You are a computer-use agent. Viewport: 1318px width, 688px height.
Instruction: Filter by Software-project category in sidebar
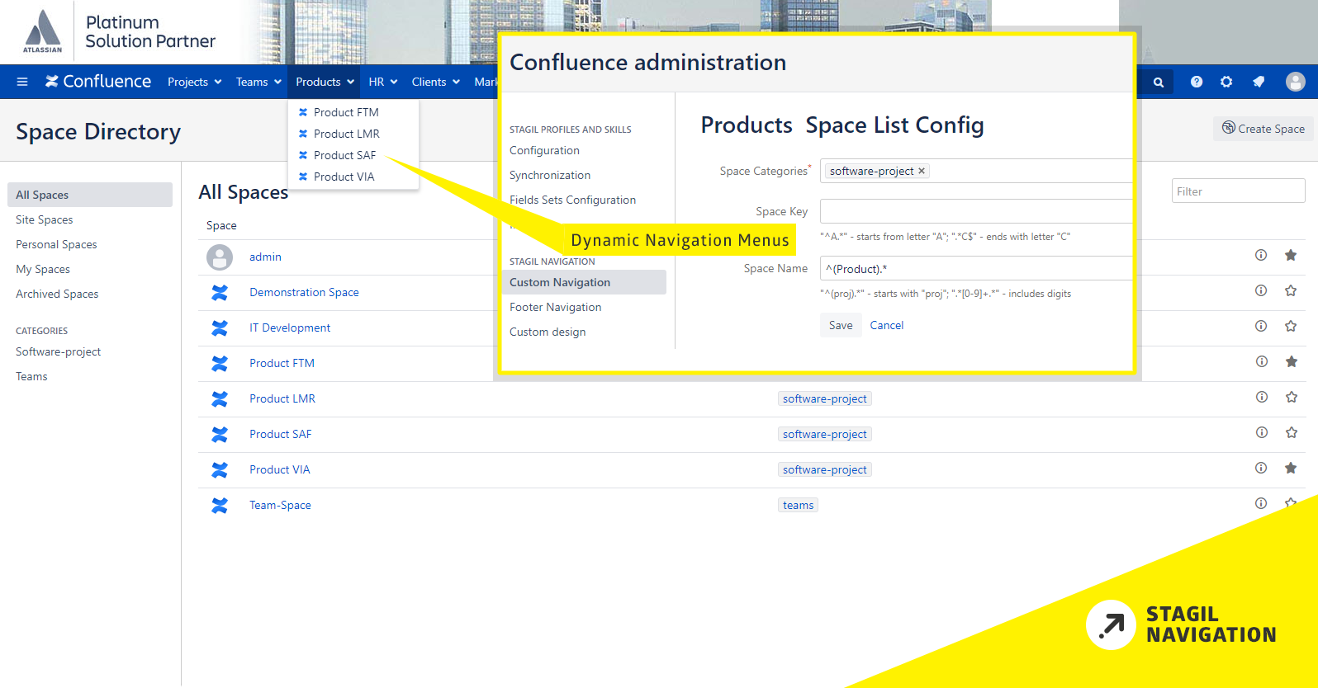[x=58, y=351]
